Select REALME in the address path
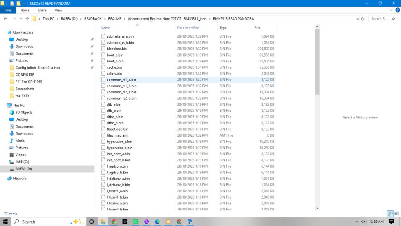This screenshot has height=226, width=401. point(115,19)
